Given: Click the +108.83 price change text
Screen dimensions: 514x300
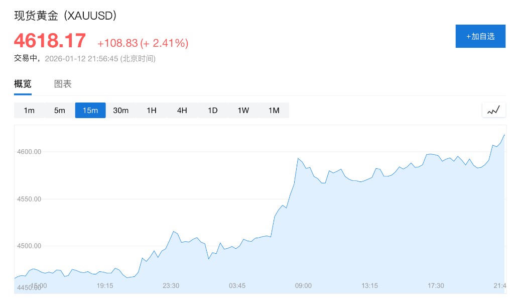Looking at the screenshot, I should (117, 43).
